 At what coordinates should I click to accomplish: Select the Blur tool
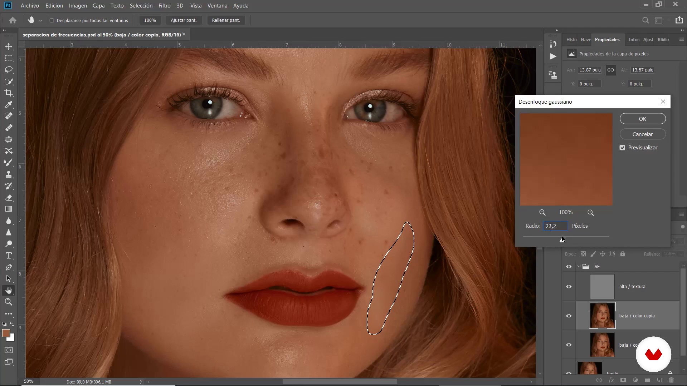tap(9, 221)
